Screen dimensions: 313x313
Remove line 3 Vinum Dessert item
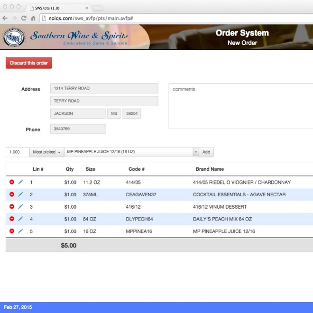(12, 207)
